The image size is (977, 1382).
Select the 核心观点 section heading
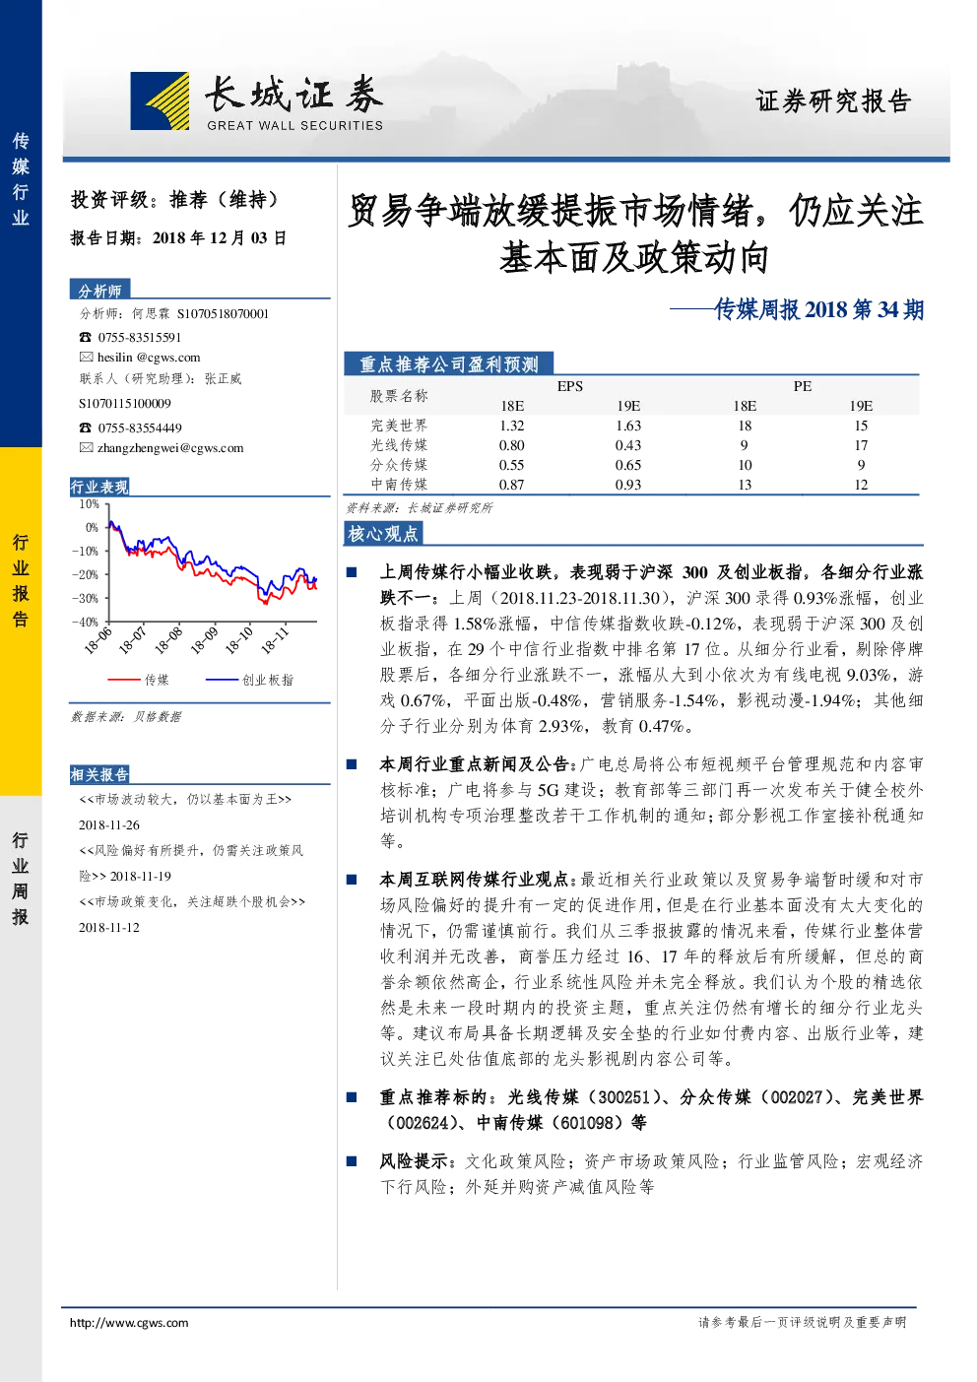383,534
